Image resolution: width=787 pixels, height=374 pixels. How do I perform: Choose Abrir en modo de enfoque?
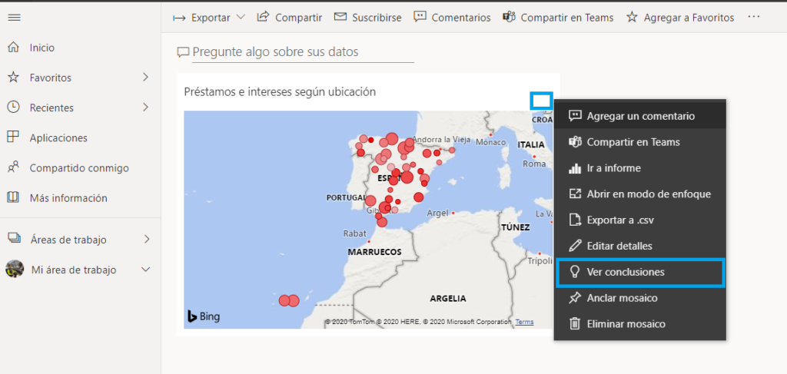click(640, 194)
